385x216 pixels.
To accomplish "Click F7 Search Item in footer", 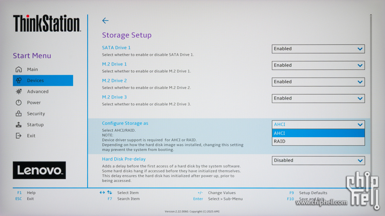I will pyautogui.click(x=123, y=199).
